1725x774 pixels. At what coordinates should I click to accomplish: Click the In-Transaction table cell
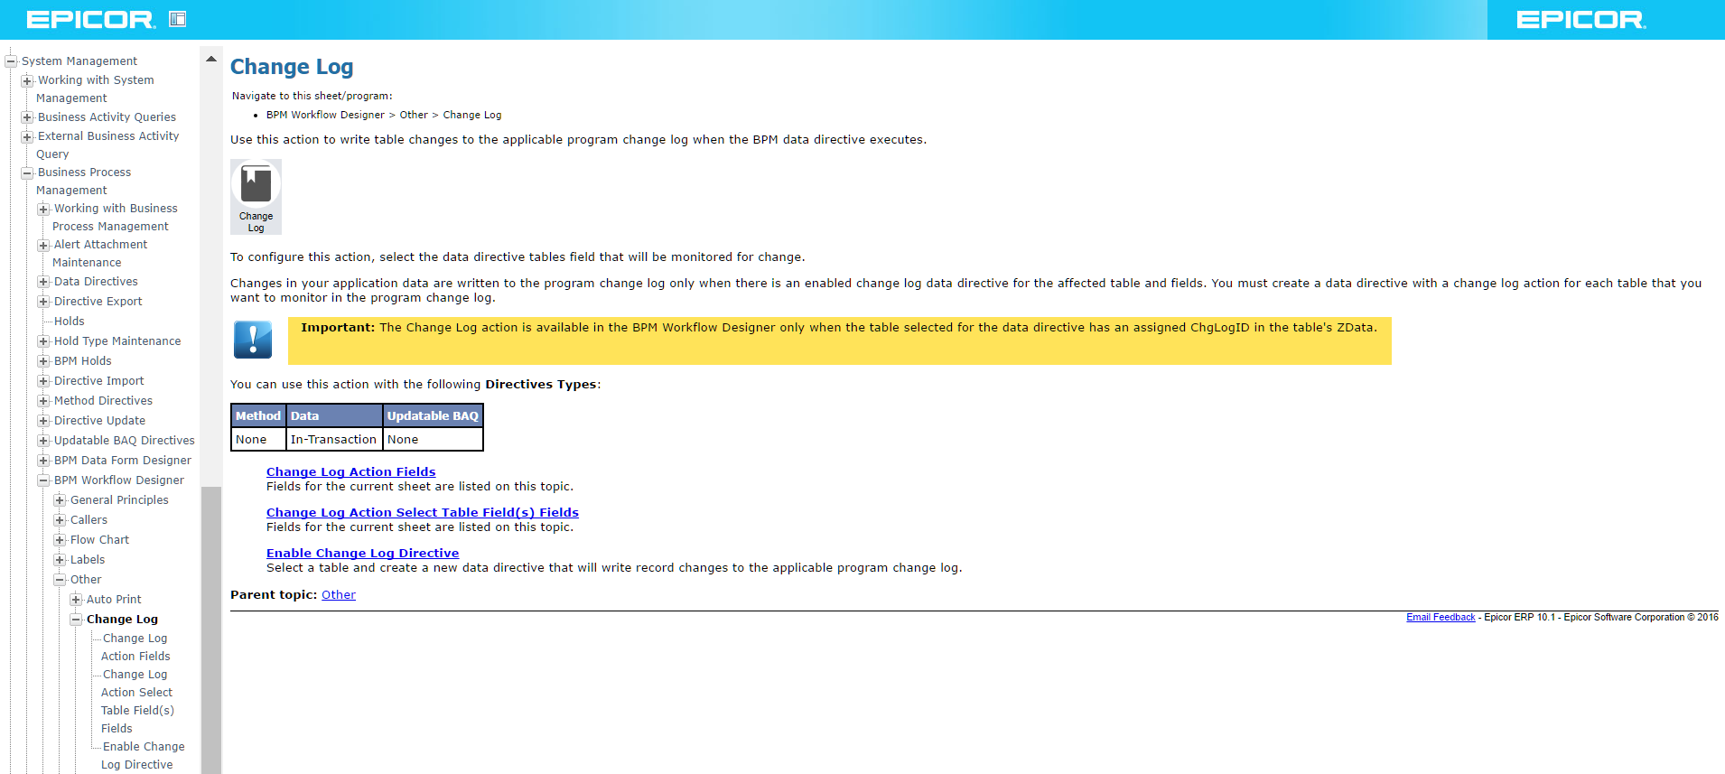tap(333, 440)
